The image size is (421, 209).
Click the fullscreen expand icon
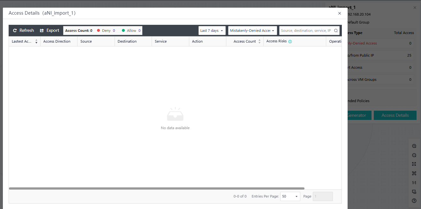click(414, 164)
